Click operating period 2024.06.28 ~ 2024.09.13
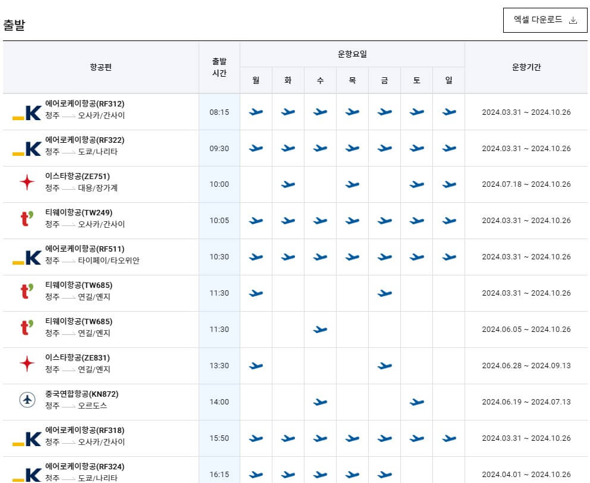The width and height of the screenshot is (590, 483). 527,365
